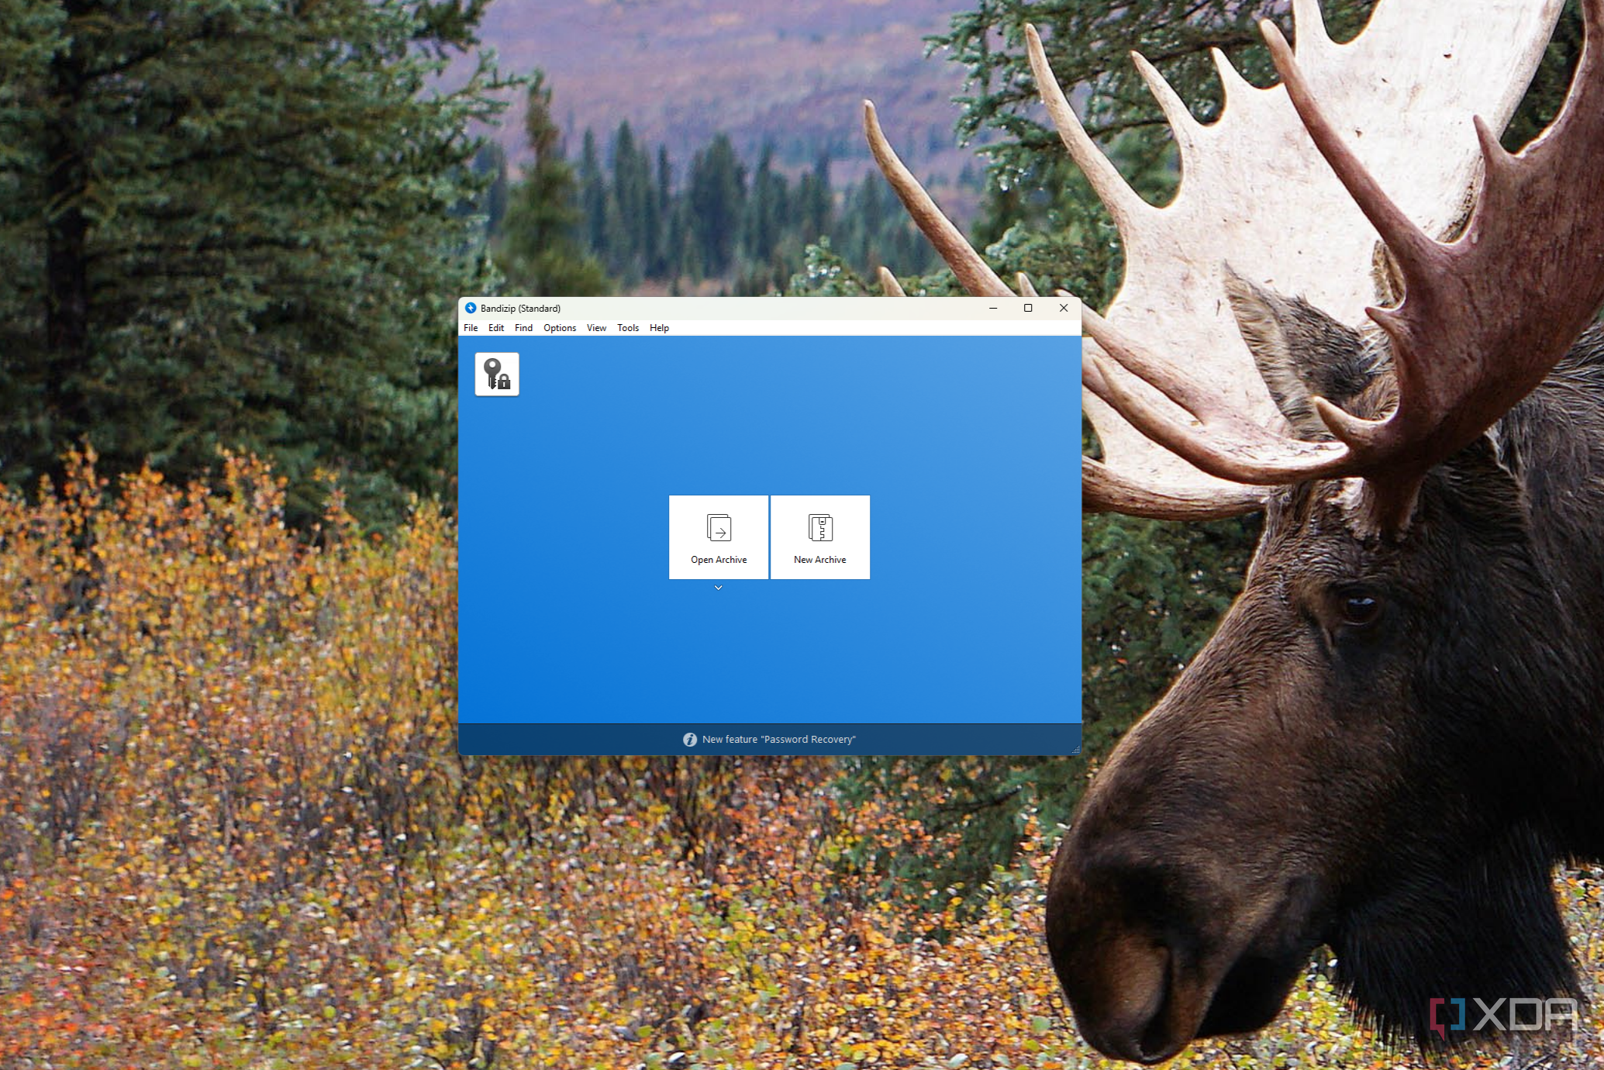Open the View menu
The image size is (1604, 1070).
click(x=596, y=328)
